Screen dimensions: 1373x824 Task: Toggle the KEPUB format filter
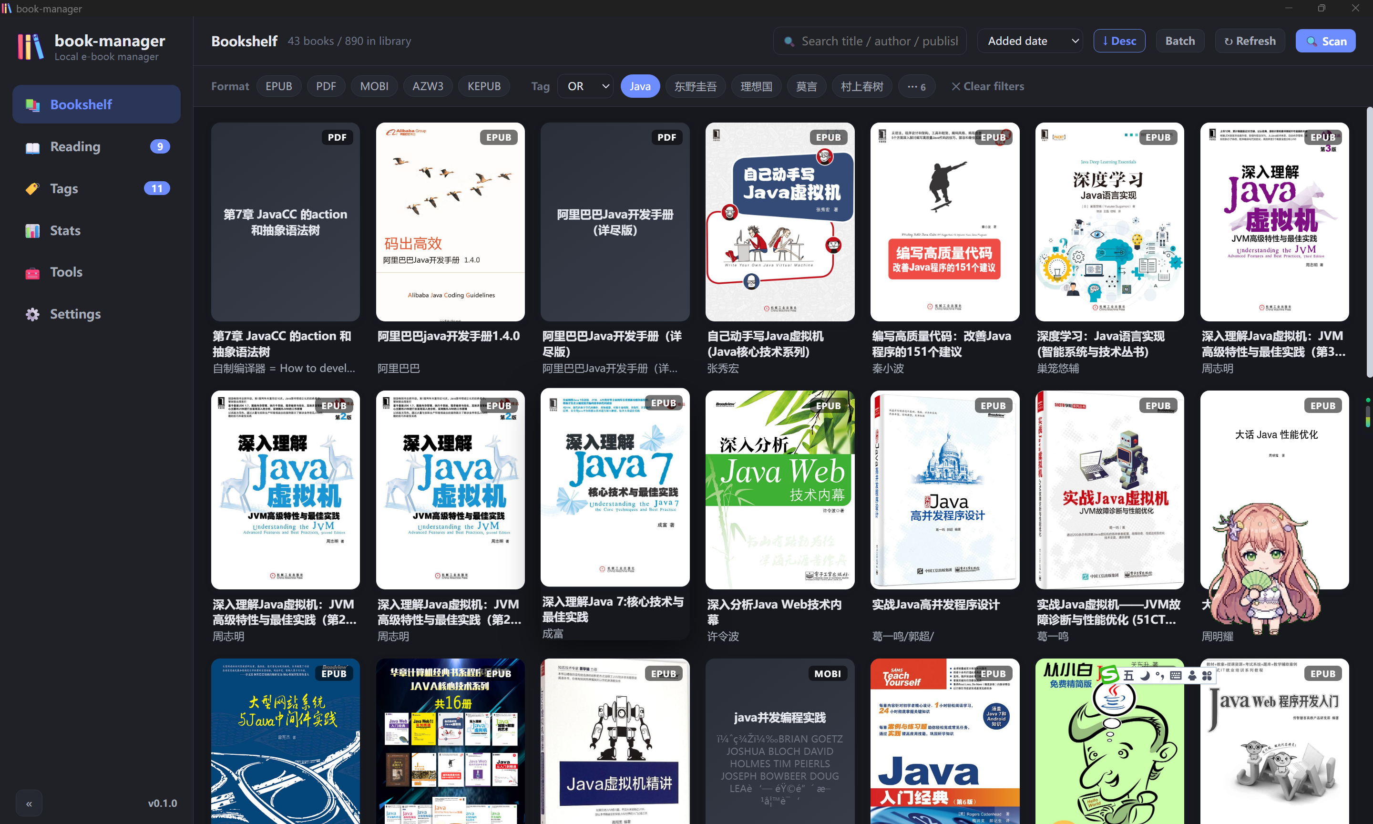[484, 86]
